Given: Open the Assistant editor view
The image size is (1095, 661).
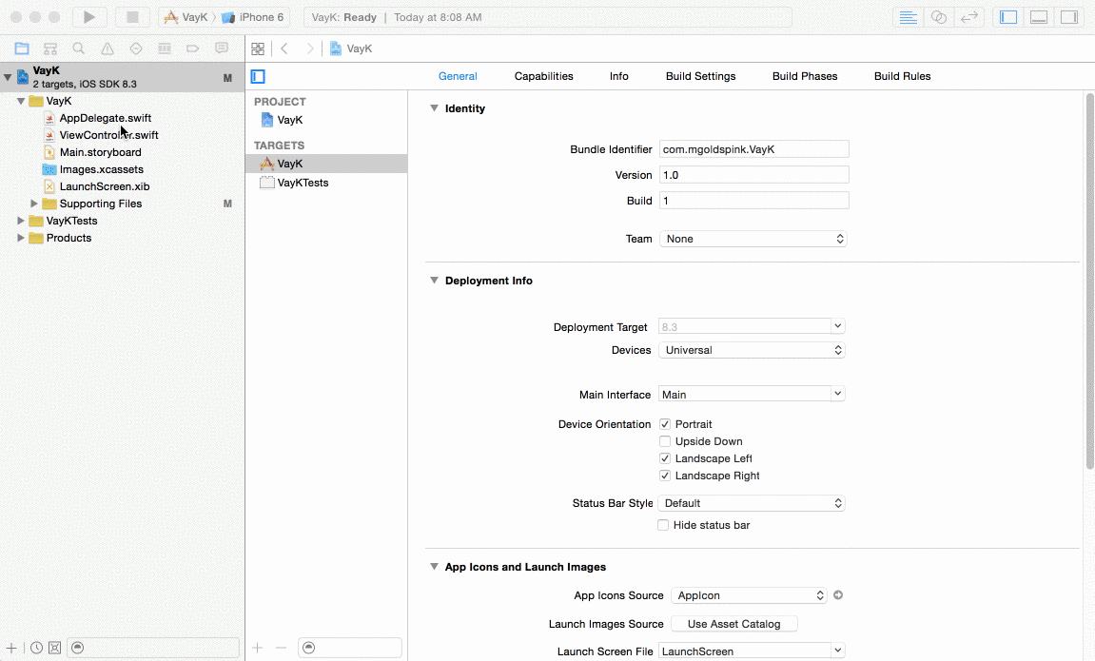Looking at the screenshot, I should (939, 17).
